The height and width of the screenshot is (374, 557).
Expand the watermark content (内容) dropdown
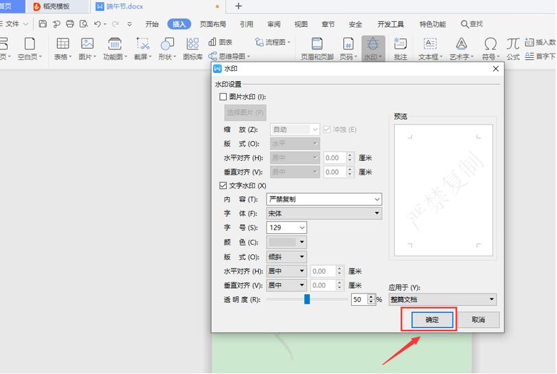pyautogui.click(x=377, y=199)
